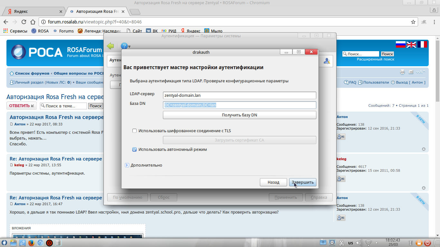Image resolution: width=440 pixels, height=247 pixels.
Task: Open the Сайт bookmark
Action: click(x=134, y=31)
